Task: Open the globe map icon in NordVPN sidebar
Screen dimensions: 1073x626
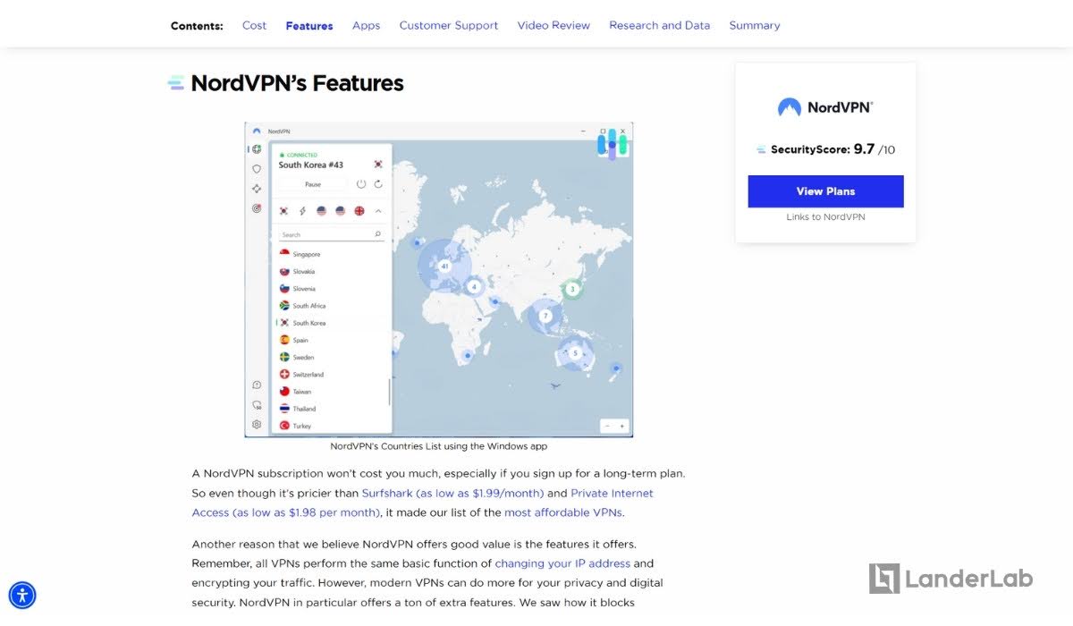Action: pos(257,148)
